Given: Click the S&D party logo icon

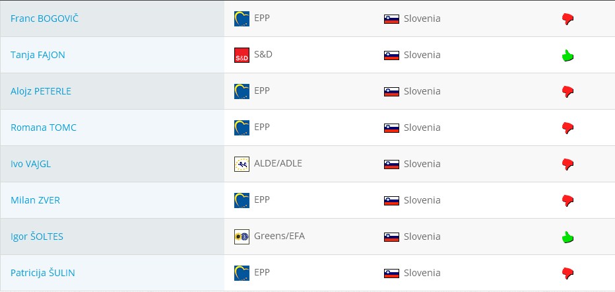Looking at the screenshot, I should 242,55.
